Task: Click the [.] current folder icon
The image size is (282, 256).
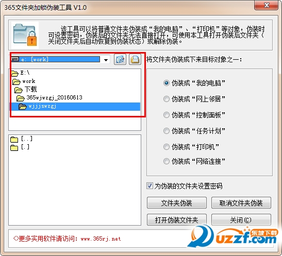Action: [x=14, y=147]
